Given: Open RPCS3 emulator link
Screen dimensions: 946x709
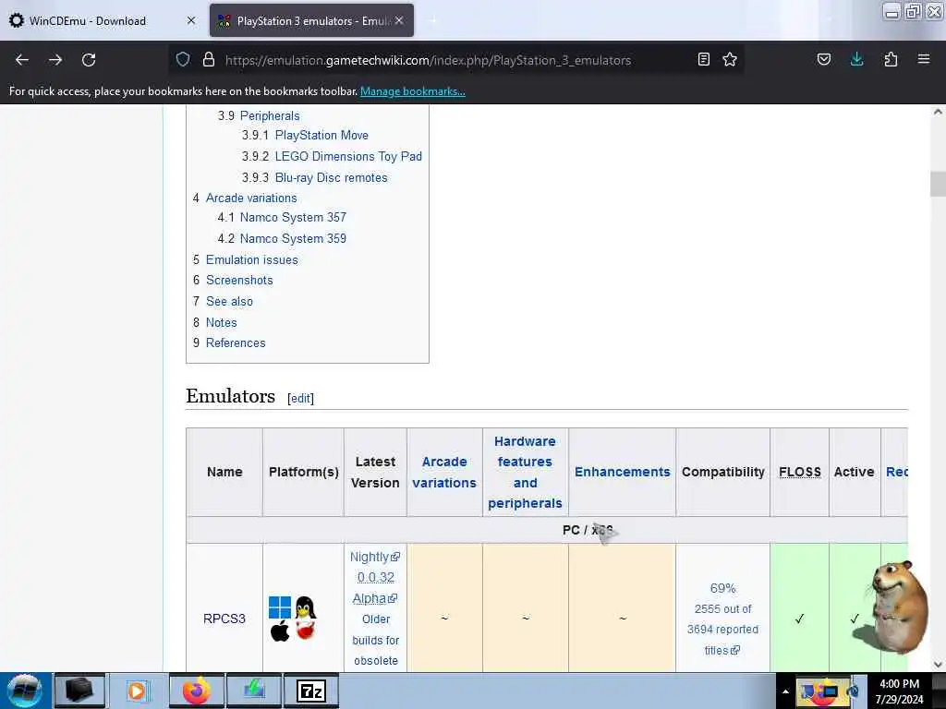Looking at the screenshot, I should 224,619.
